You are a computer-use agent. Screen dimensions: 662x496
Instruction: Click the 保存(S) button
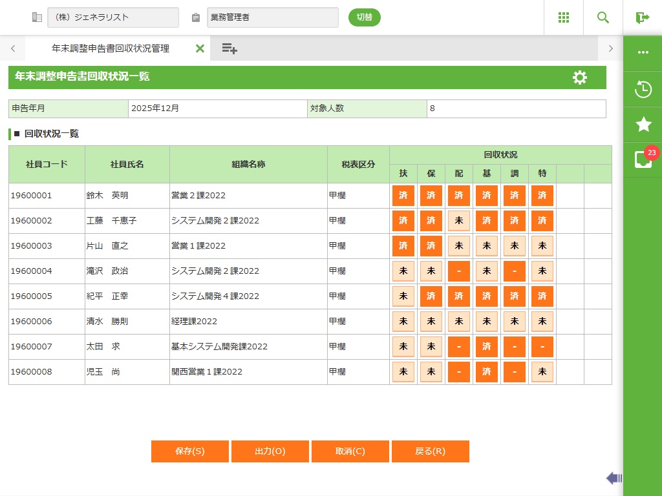190,451
